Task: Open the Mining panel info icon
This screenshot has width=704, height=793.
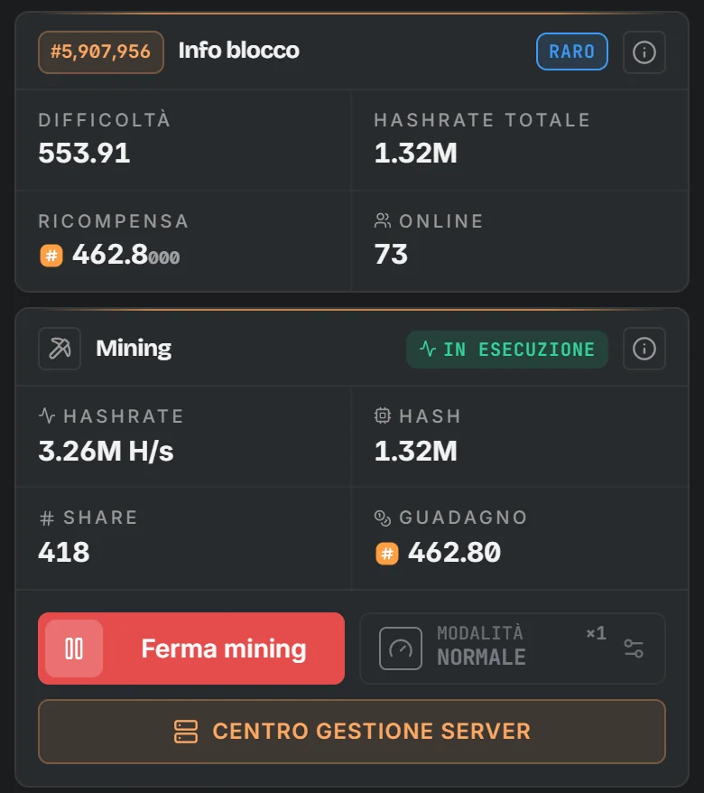Action: (x=644, y=349)
